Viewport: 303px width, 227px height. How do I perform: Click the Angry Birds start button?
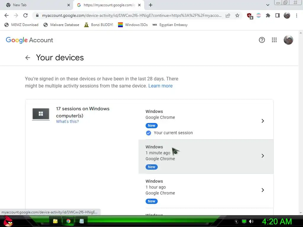click(8, 221)
